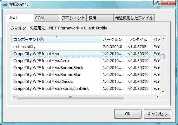Select GrapeCity.WPF.InputMan.BureauBlue row

pos(86,75)
